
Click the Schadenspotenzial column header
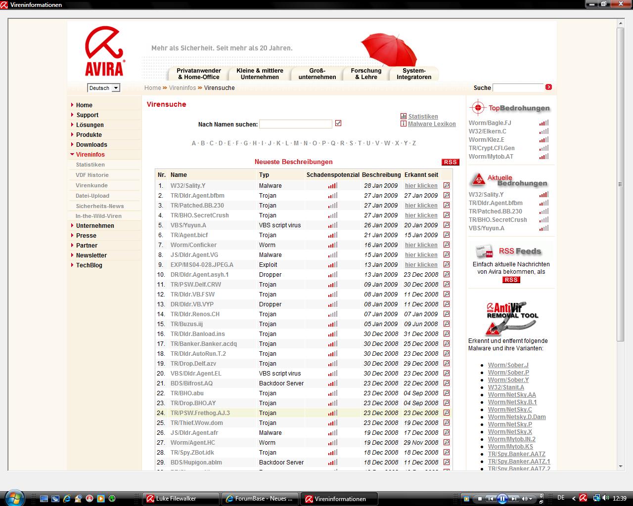pyautogui.click(x=333, y=175)
